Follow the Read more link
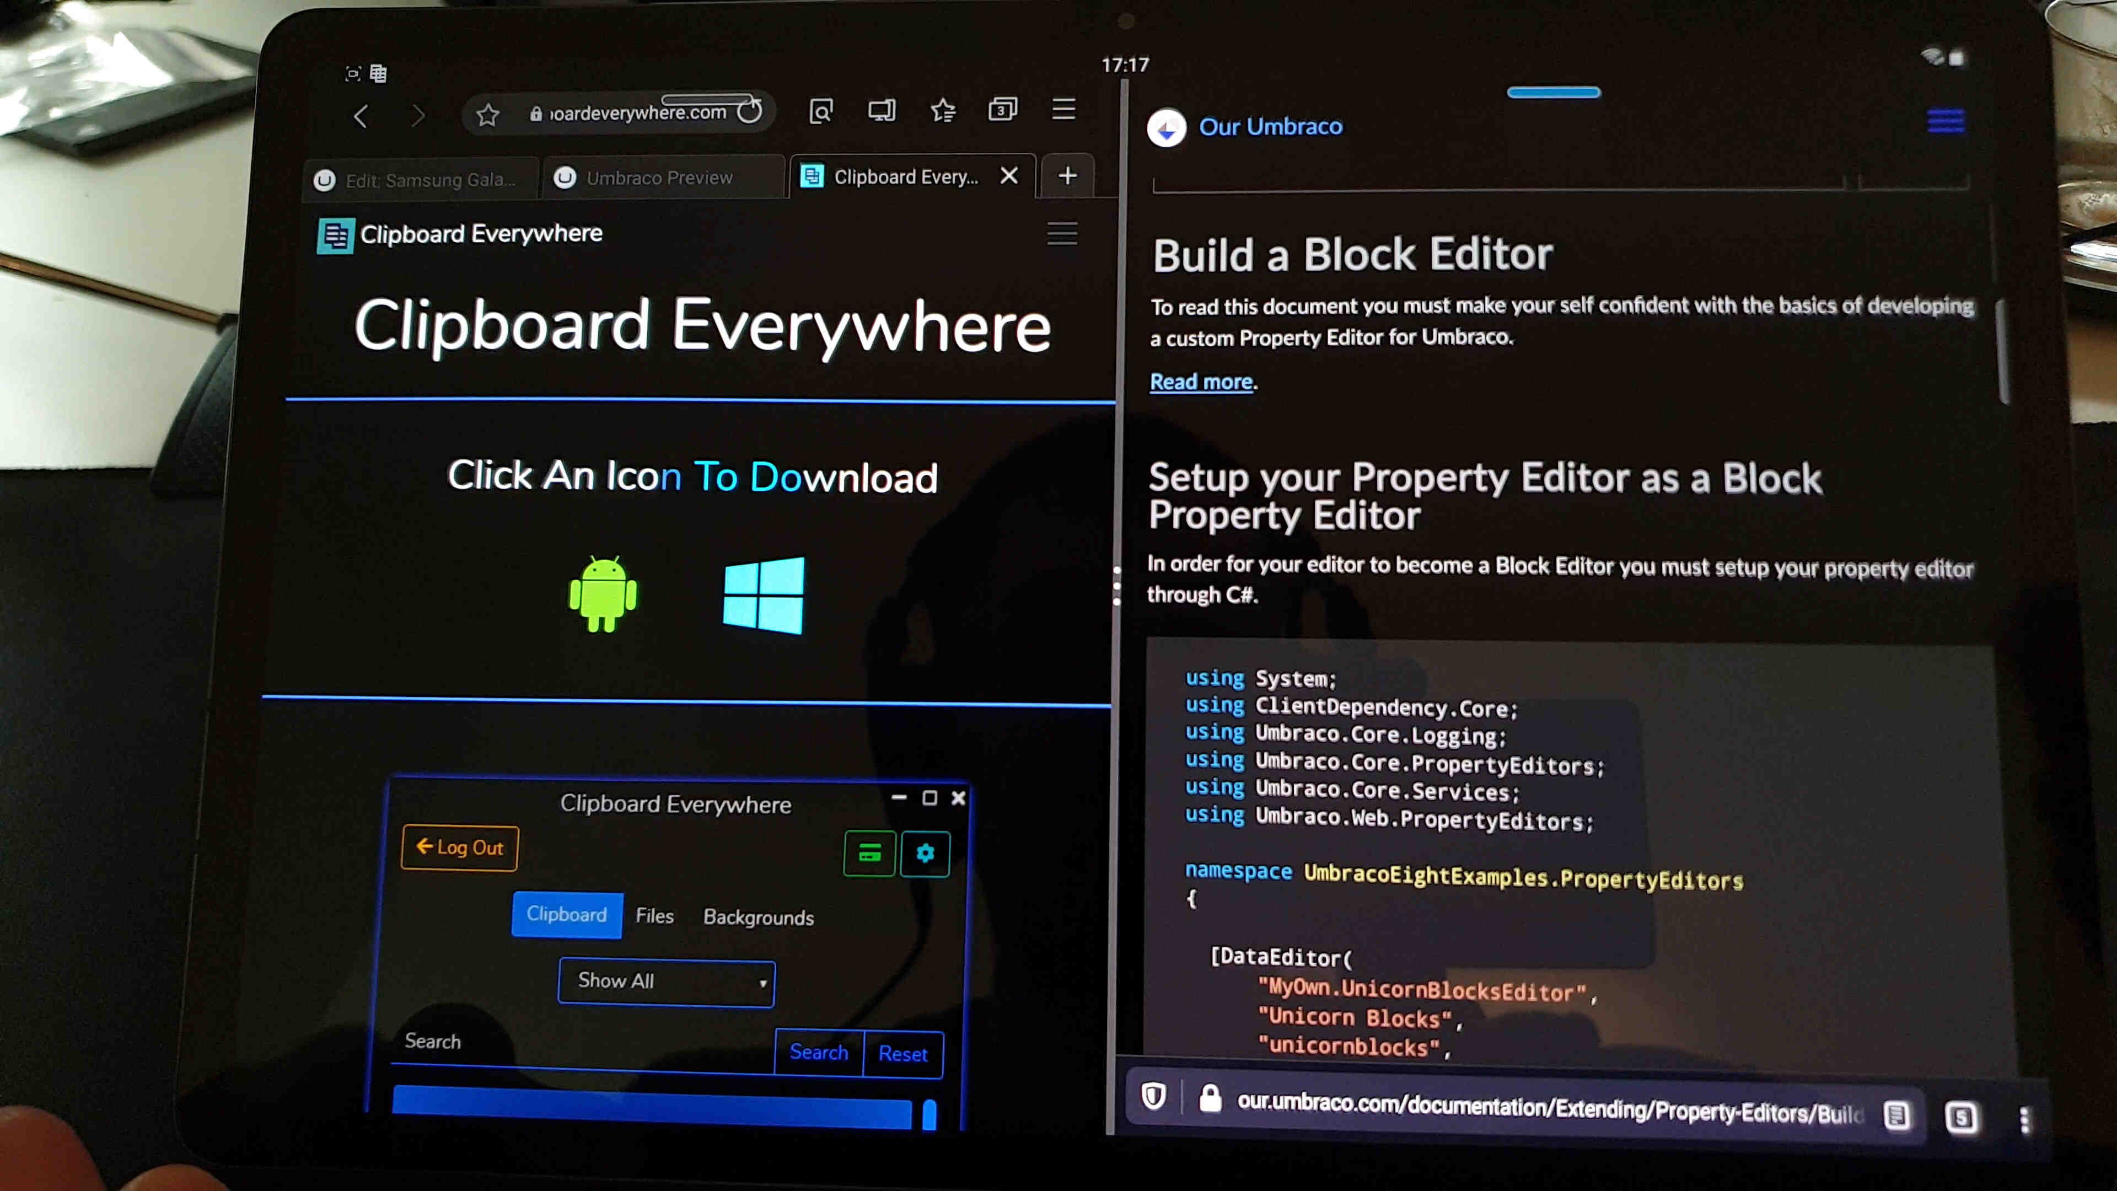 coord(1201,382)
